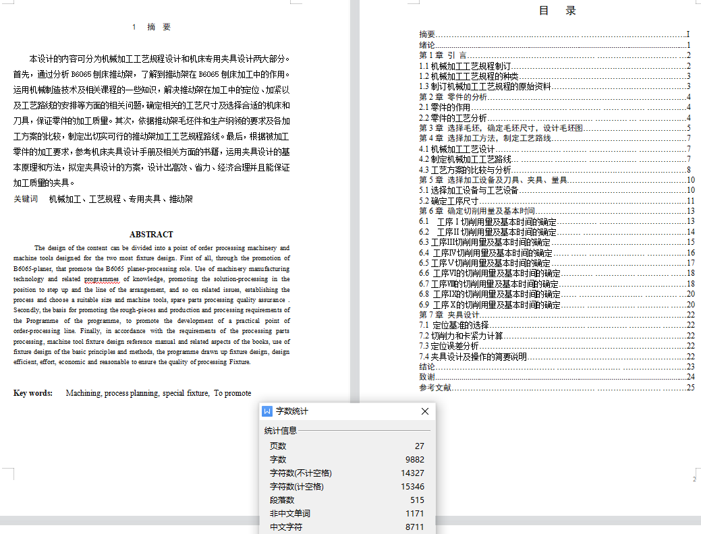Click 7.4 夹具设计及操作的简要说明 entry
The height and width of the screenshot is (534, 701).
[x=557, y=356]
